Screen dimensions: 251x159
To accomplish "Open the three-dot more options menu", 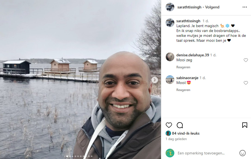I will [x=244, y=7].
